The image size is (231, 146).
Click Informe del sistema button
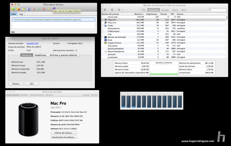click(64, 133)
